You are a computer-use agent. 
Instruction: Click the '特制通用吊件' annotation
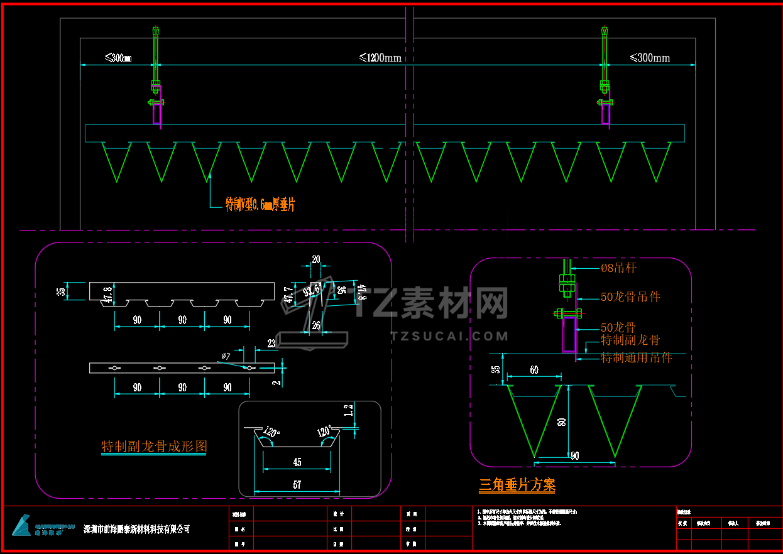637,357
